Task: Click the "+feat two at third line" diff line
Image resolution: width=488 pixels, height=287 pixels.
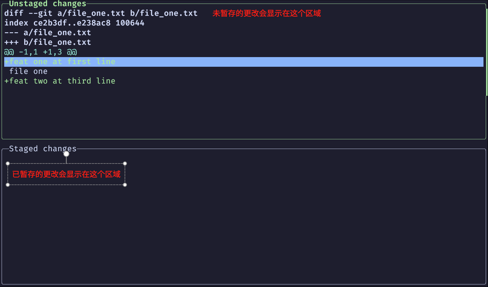Action: [60, 81]
